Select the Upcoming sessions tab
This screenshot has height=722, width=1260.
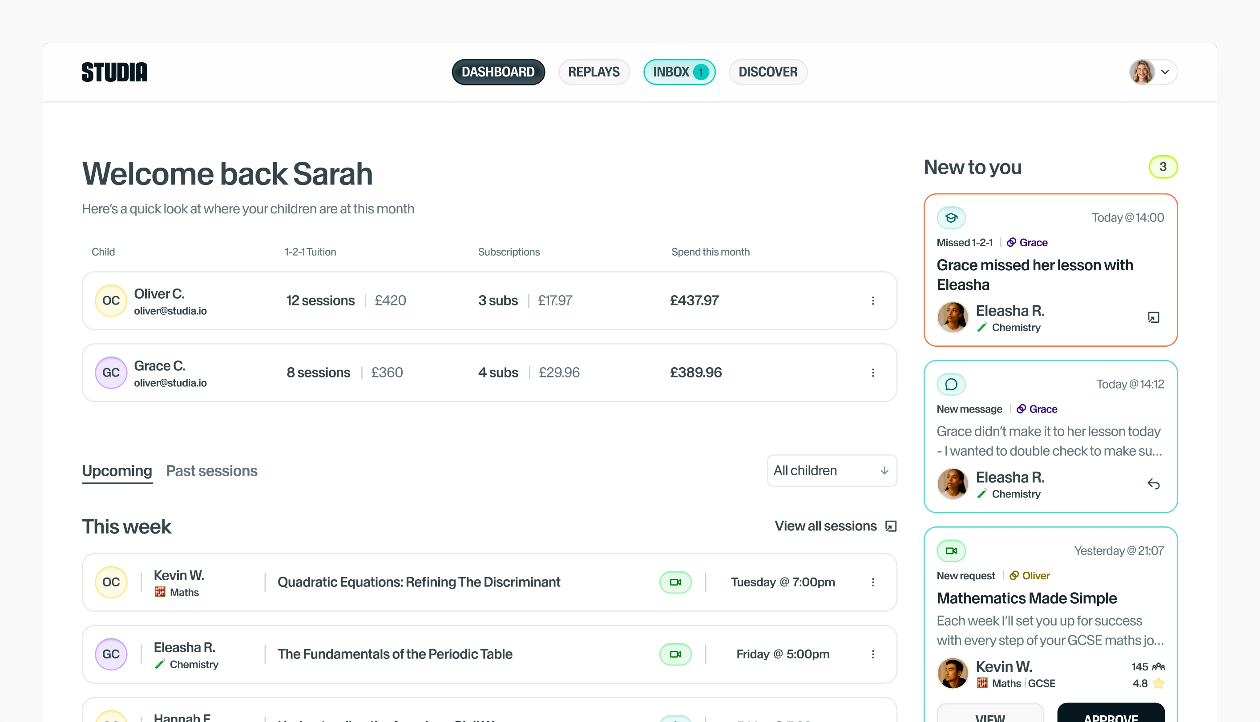(117, 470)
